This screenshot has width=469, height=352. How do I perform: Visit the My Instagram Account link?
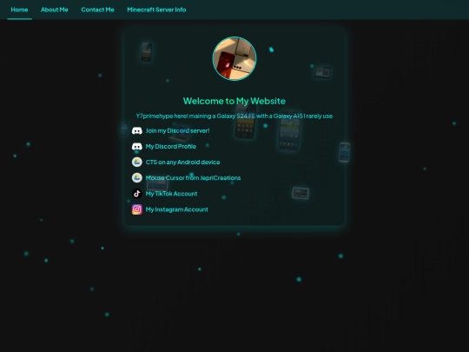[177, 209]
